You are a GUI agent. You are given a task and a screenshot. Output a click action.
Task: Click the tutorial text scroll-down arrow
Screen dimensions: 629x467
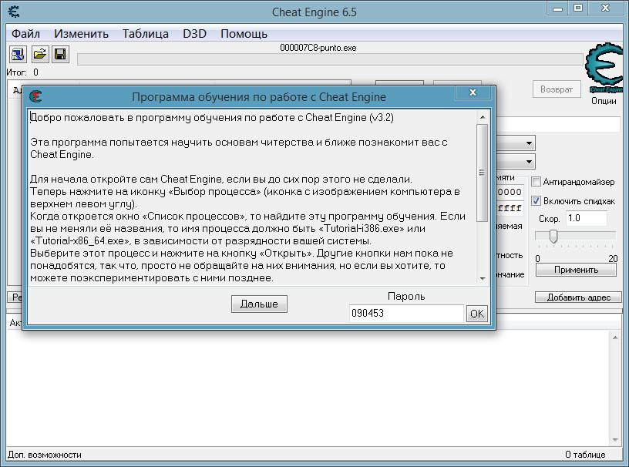[x=483, y=278]
